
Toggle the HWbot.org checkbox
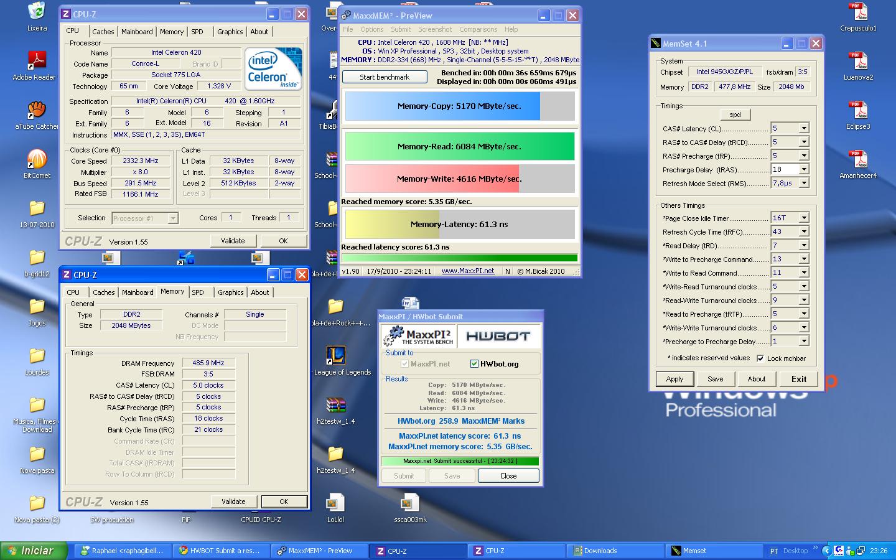(x=474, y=364)
